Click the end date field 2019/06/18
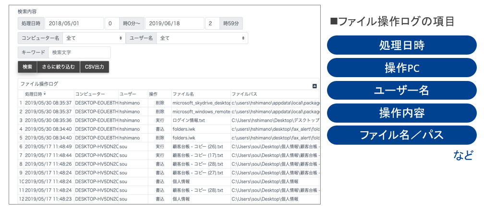The width and height of the screenshot is (484, 206). [x=174, y=23]
